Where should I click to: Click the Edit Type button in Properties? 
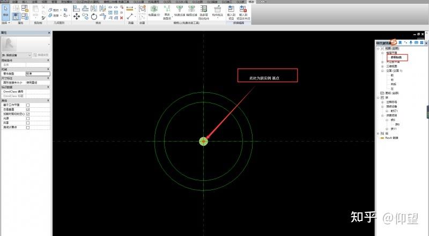41,55
